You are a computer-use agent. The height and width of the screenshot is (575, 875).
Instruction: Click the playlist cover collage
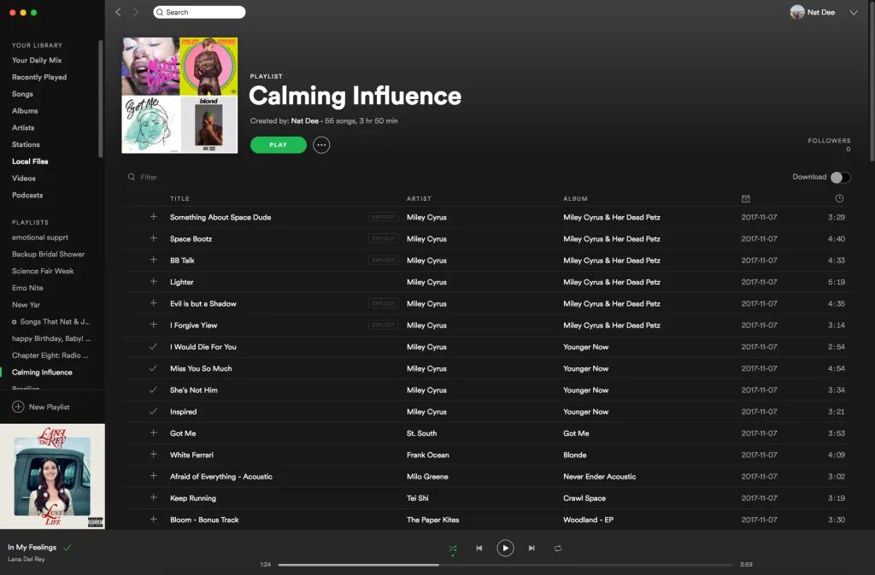(179, 96)
